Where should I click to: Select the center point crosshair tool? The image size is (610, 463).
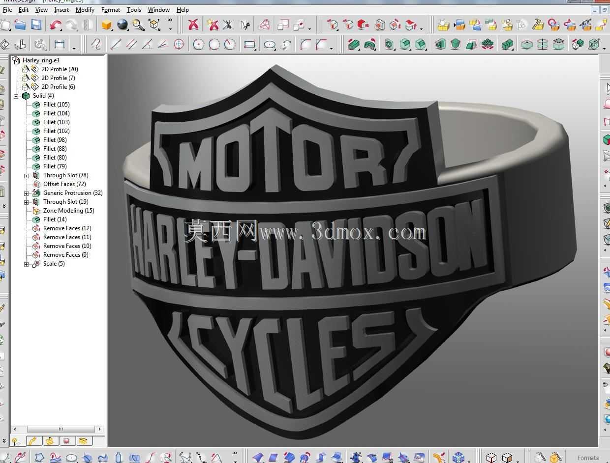179,45
